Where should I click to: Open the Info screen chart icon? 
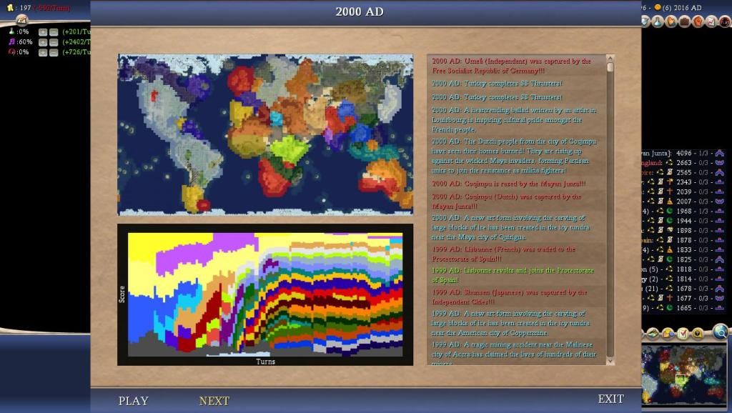click(711, 21)
